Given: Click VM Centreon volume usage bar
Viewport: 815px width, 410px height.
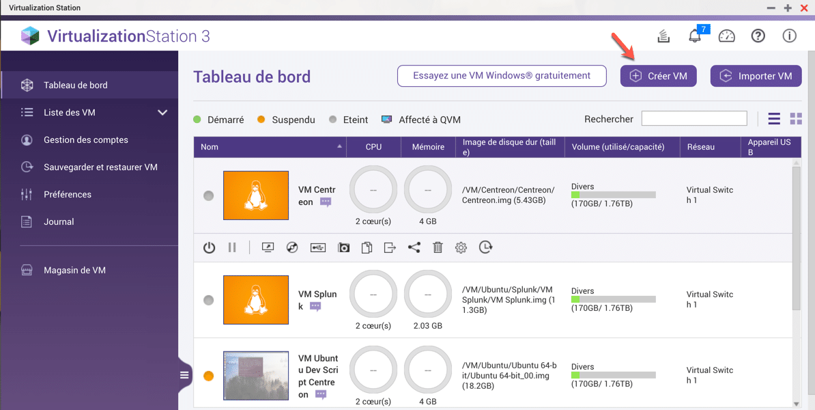Looking at the screenshot, I should coord(614,195).
